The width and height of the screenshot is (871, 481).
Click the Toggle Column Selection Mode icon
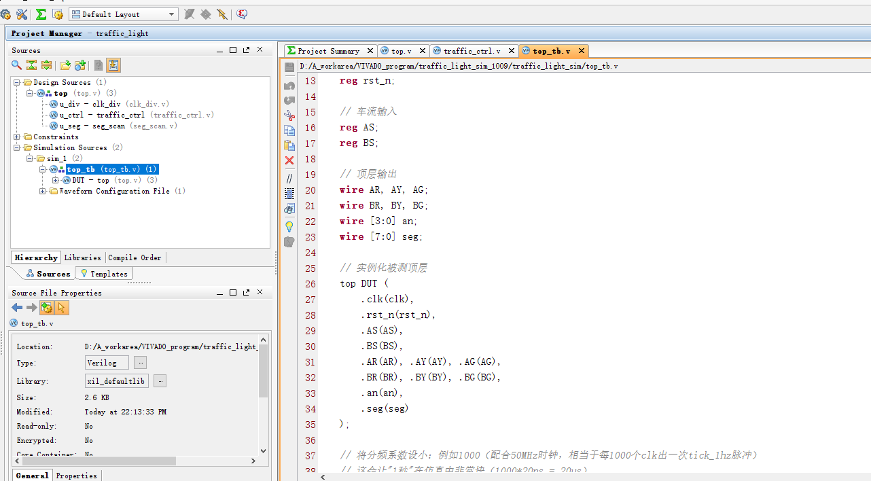(x=289, y=194)
